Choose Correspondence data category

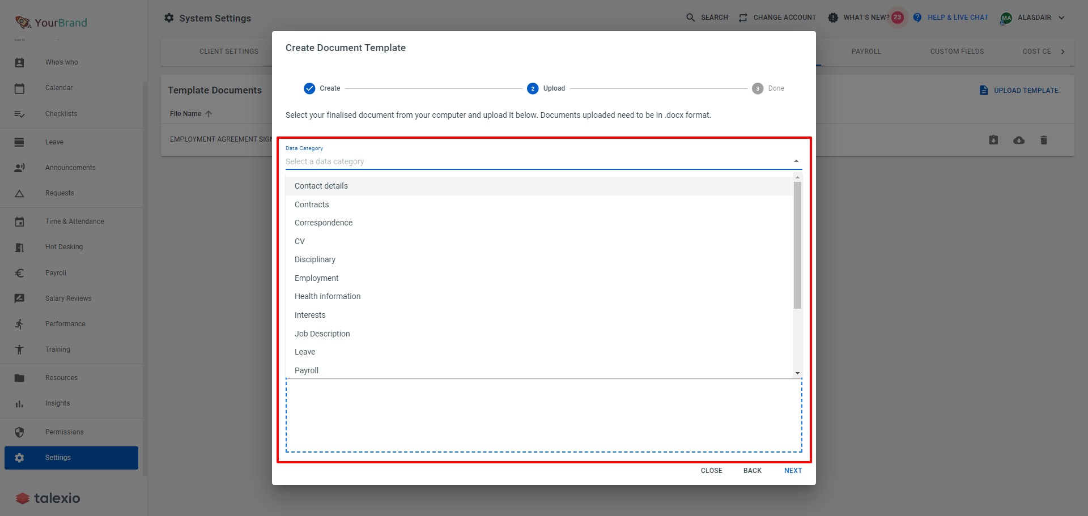[539, 223]
